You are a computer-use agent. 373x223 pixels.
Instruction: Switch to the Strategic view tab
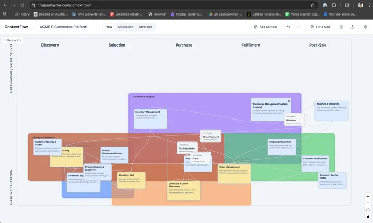[146, 27]
